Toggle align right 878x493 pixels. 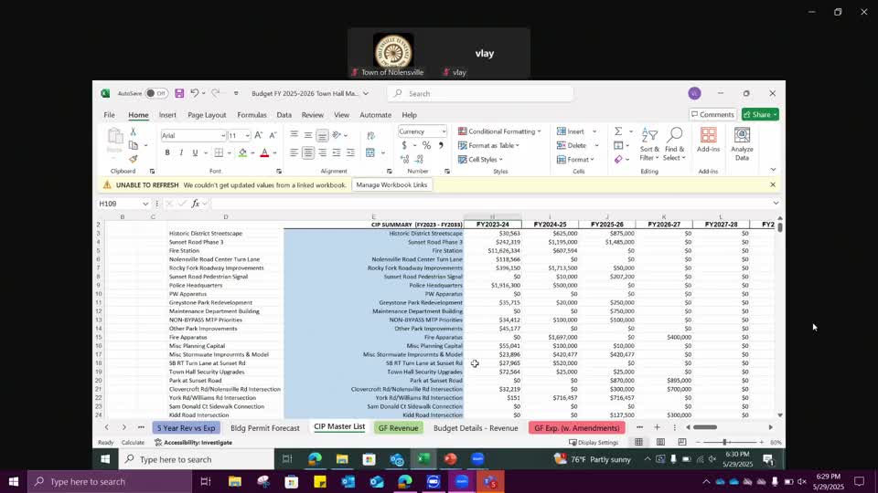(322, 152)
